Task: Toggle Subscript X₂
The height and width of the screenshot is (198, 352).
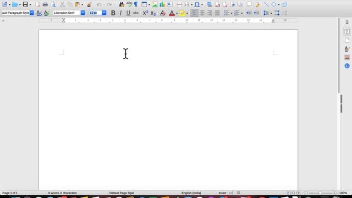Action: (153, 13)
